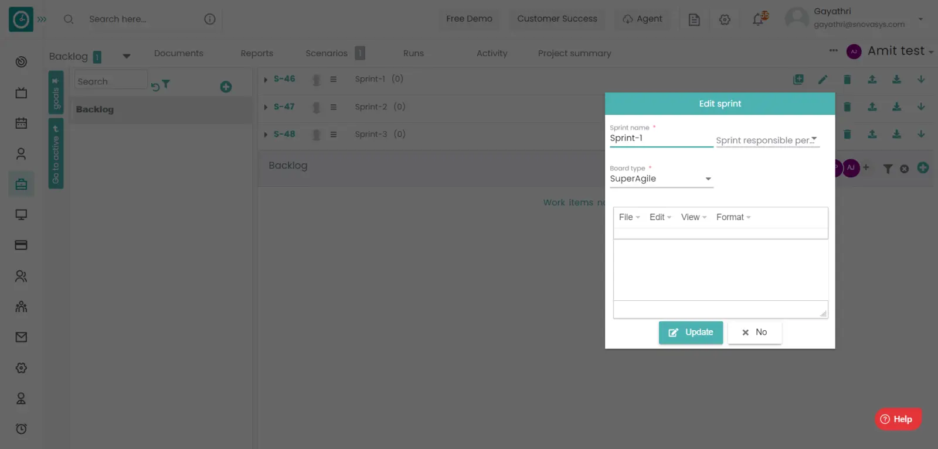Click the Free Demo button
This screenshot has width=938, height=449.
click(469, 19)
